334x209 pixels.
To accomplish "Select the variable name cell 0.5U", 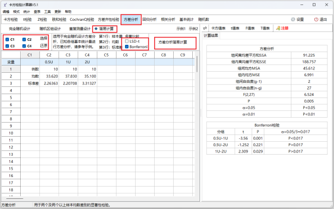I will click(x=49, y=62).
